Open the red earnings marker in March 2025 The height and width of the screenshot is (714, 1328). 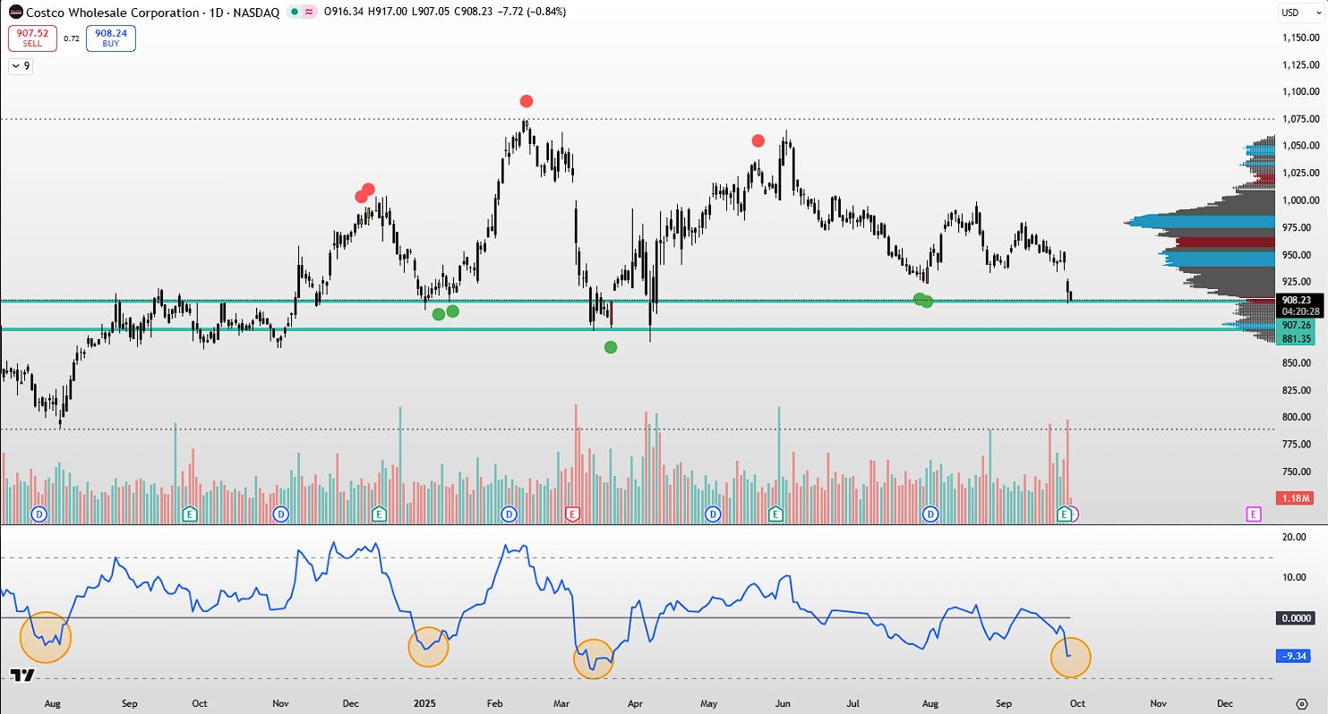573,514
